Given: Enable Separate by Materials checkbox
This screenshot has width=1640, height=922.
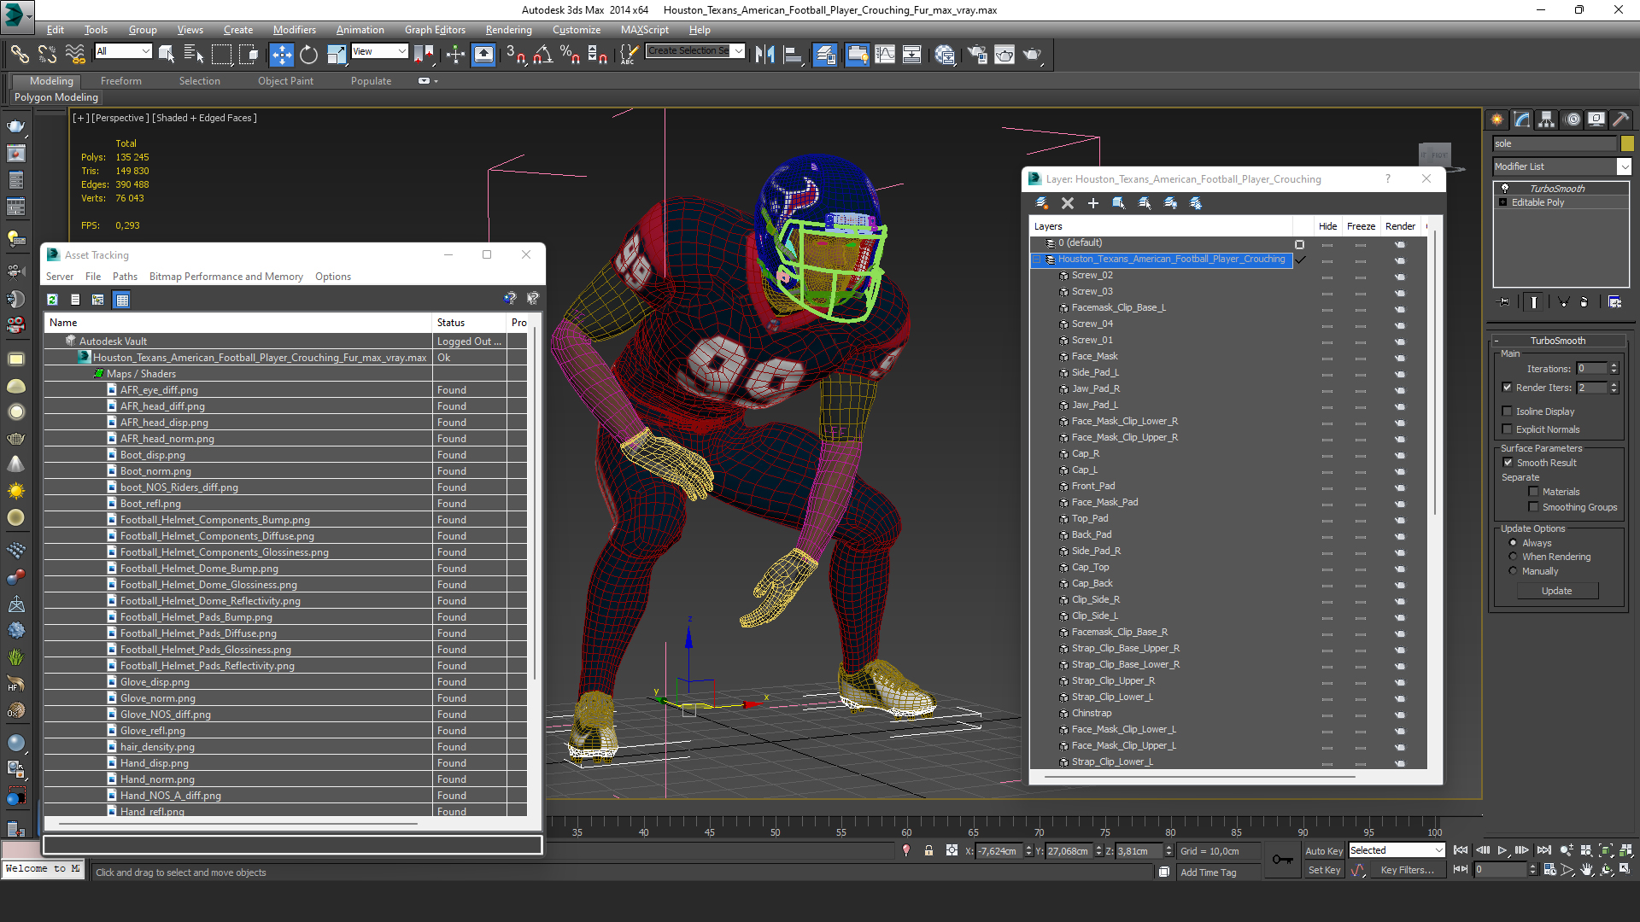Looking at the screenshot, I should [1534, 492].
